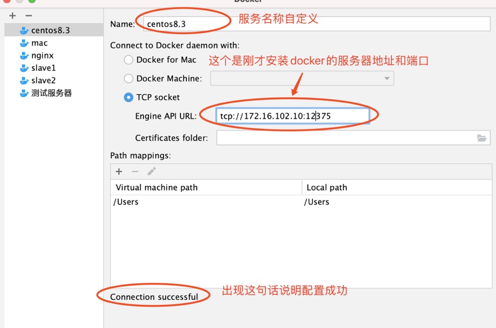Edit the selected path mapping
Image resolution: width=496 pixels, height=328 pixels.
151,171
